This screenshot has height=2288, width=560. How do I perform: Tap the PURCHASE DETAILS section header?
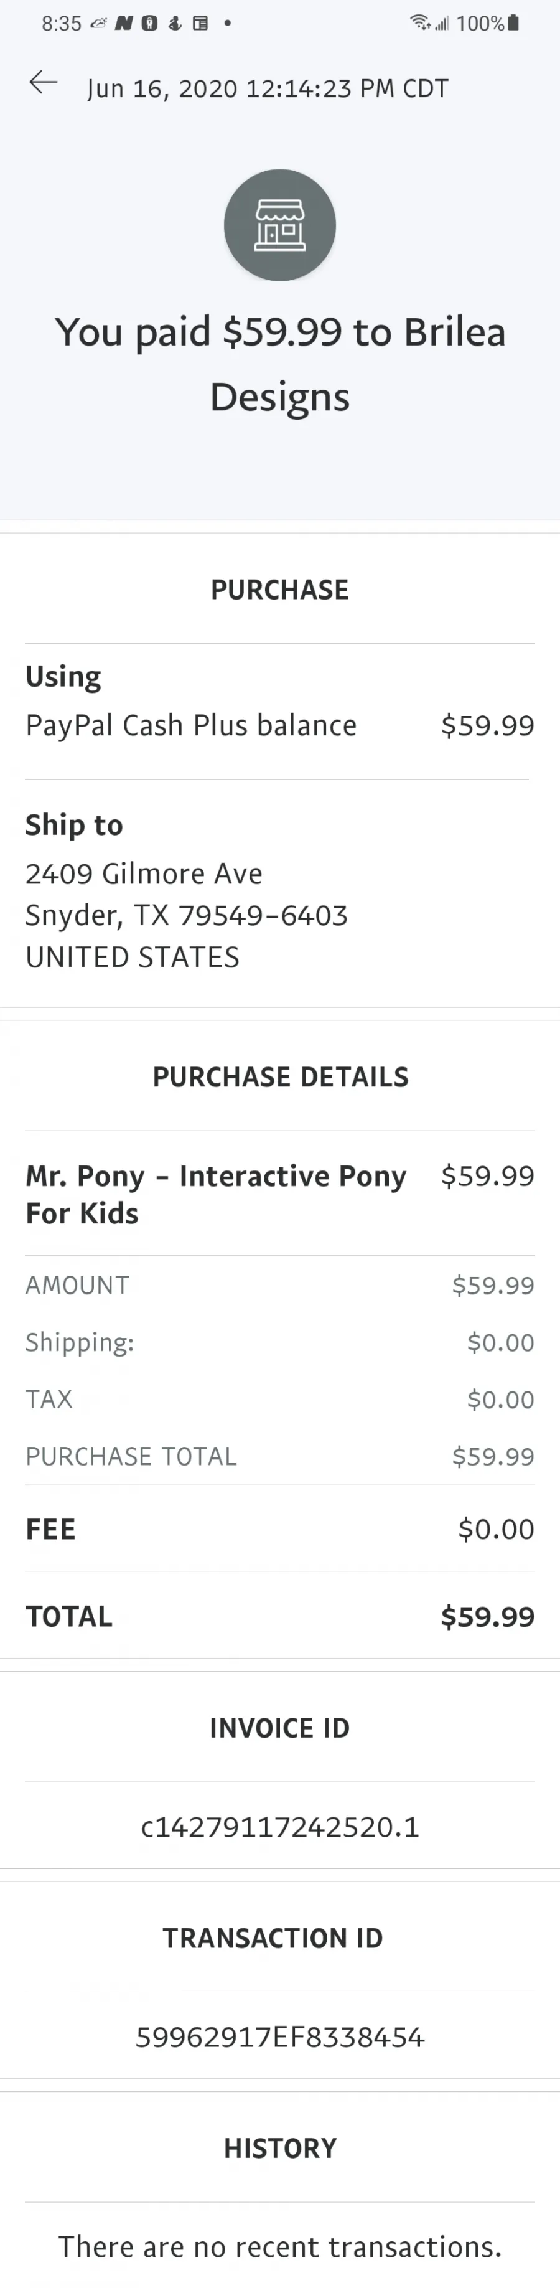(x=279, y=1076)
